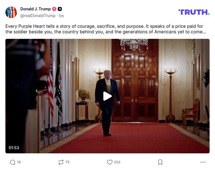Image resolution: width=215 pixels, height=172 pixels.
Task: Open more options via the ellipsis icon
Action: pos(202,162)
